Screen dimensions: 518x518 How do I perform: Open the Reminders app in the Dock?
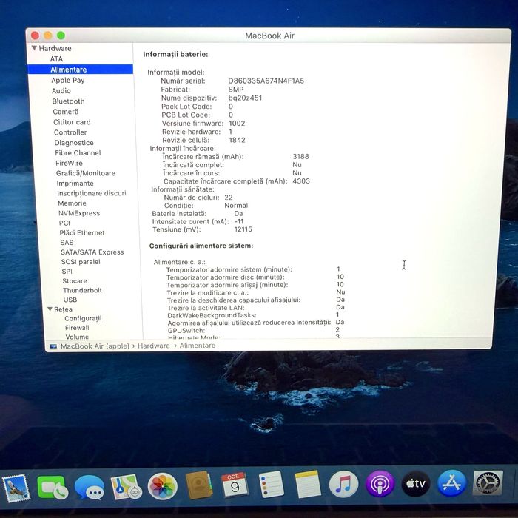pos(272,485)
